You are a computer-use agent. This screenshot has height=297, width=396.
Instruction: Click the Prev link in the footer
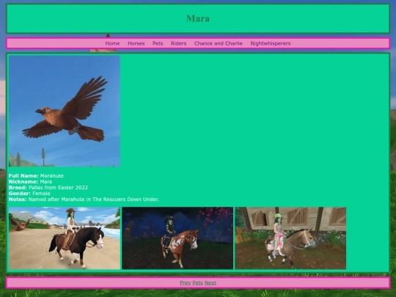[185, 283]
